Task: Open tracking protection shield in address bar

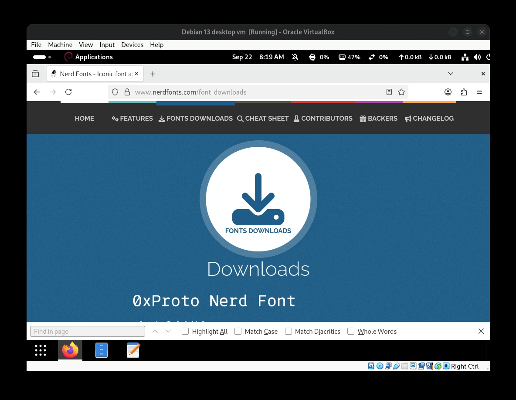Action: 115,92
